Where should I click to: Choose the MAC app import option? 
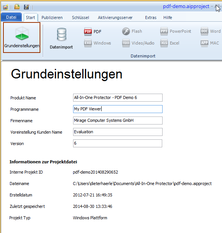point(210,43)
